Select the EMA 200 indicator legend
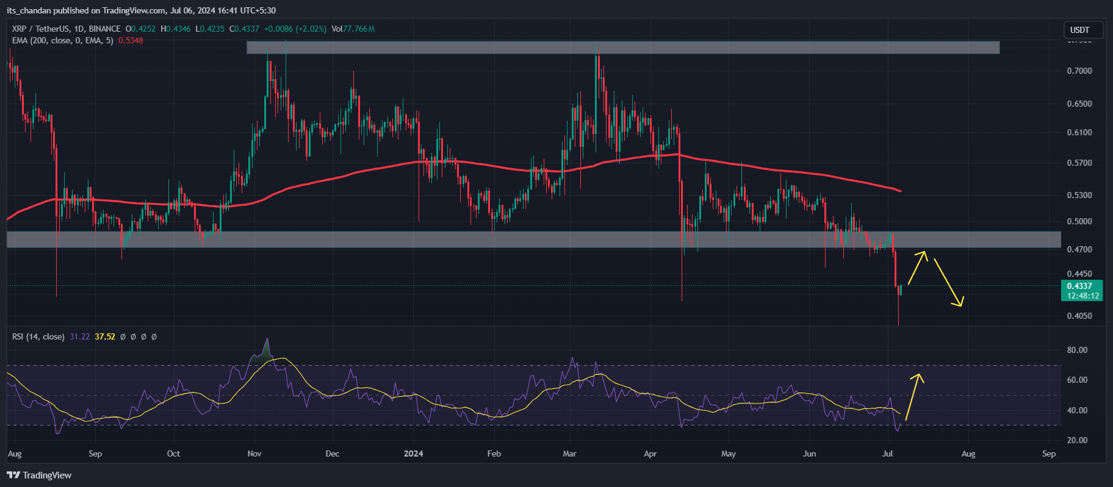This screenshot has width=1113, height=487. point(62,40)
